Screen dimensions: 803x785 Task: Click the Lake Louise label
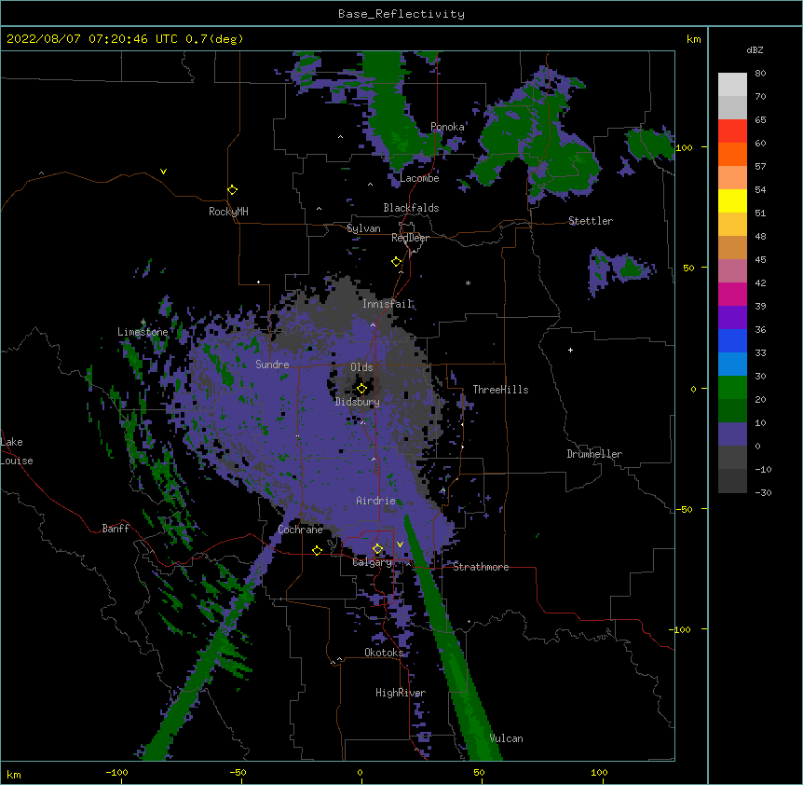coord(17,451)
